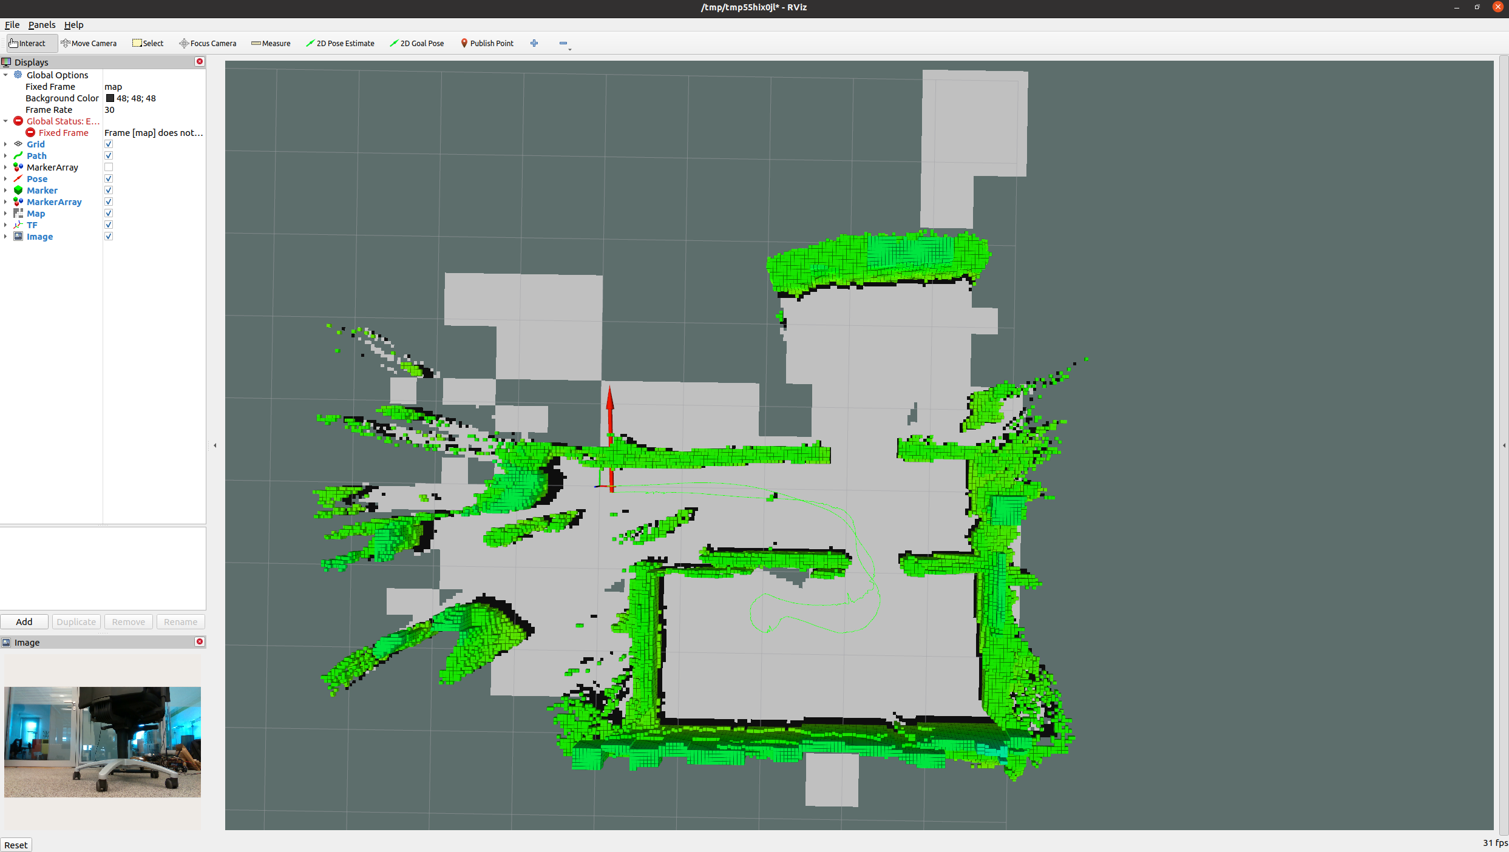Click the Reset button at bottom left
1509x852 pixels.
(x=16, y=845)
